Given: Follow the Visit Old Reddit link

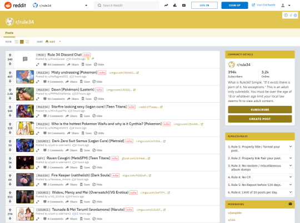Looking at the screenshot, I should 263,5.
